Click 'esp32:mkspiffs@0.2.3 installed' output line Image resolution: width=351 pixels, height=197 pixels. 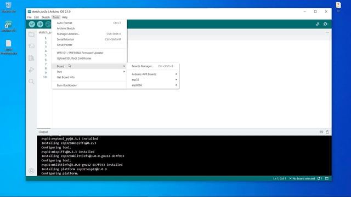point(68,152)
